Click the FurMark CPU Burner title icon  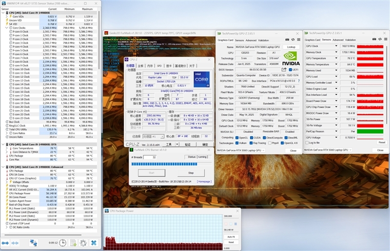pyautogui.click(x=132, y=150)
